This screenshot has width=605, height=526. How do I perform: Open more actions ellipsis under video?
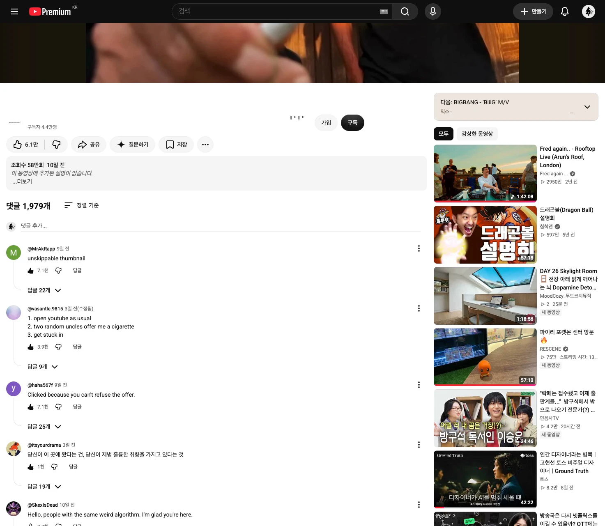(205, 145)
